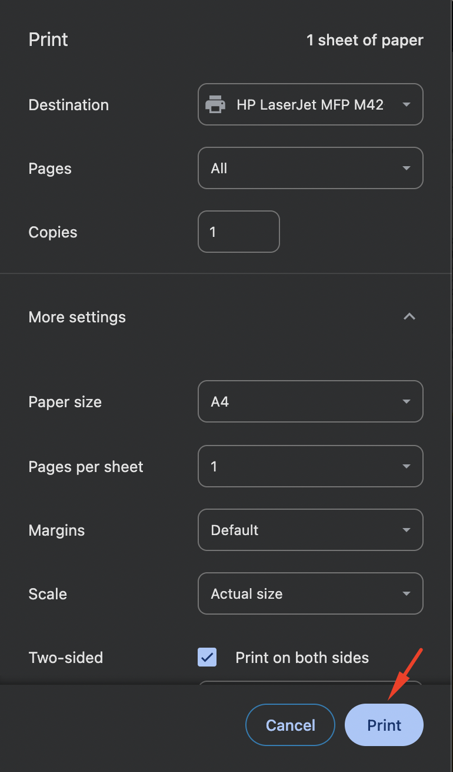
Task: Click the caret arrow in Pages dropdown
Action: pyautogui.click(x=406, y=169)
